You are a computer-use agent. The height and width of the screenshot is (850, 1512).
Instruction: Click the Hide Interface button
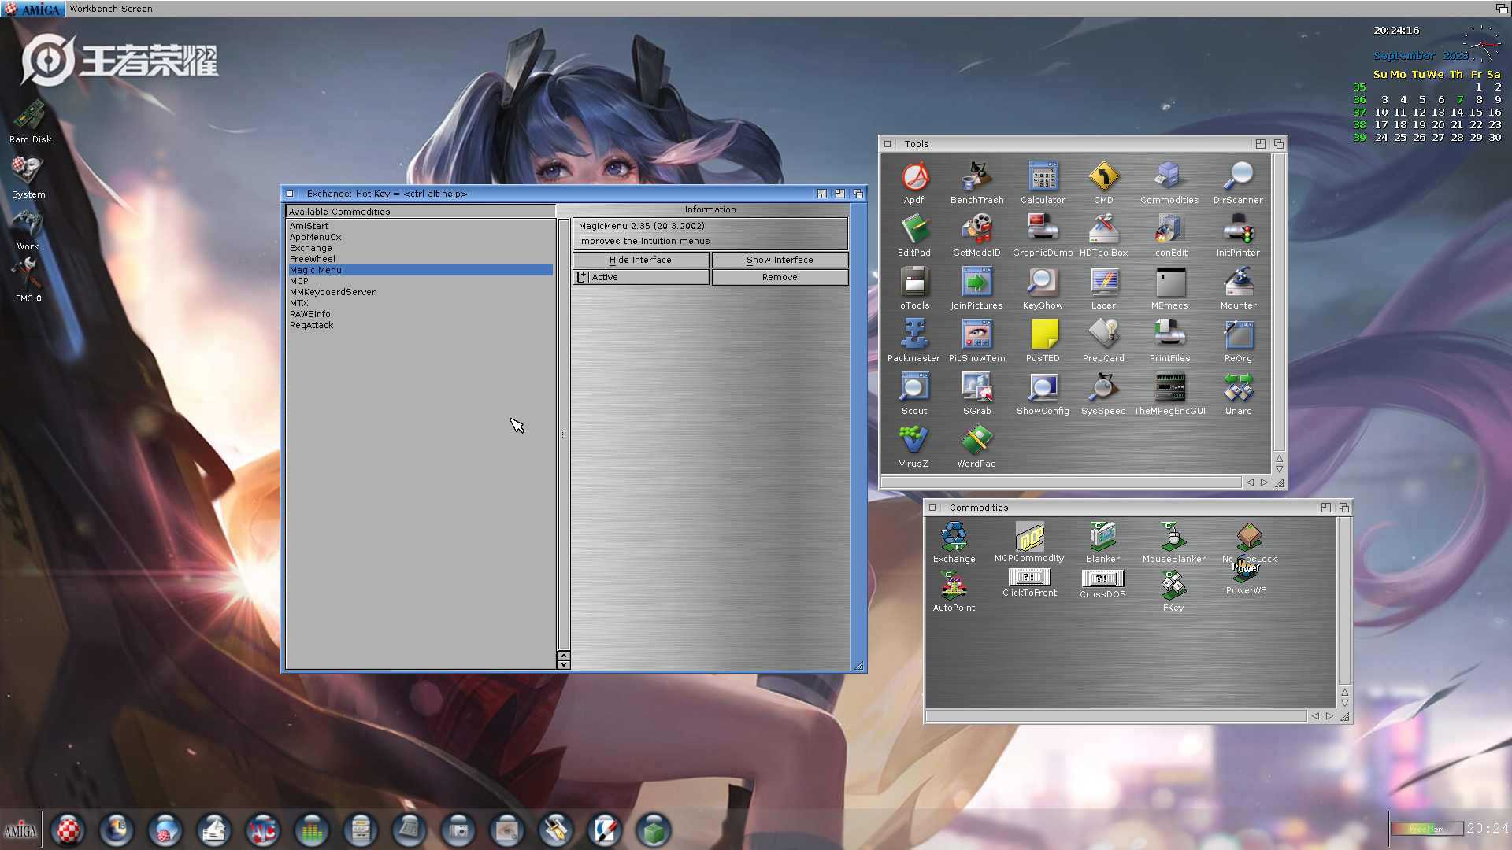point(640,260)
